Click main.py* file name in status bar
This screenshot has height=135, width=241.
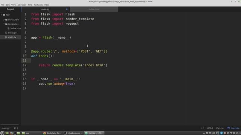tap(6, 128)
